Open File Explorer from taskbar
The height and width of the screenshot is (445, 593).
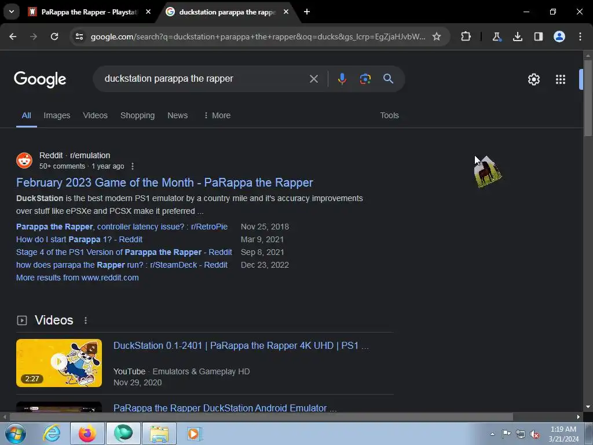[159, 433]
